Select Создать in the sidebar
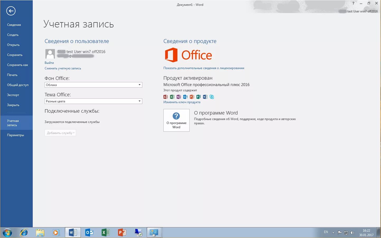Screen dimensions: 381x238 pyautogui.click(x=13, y=35)
